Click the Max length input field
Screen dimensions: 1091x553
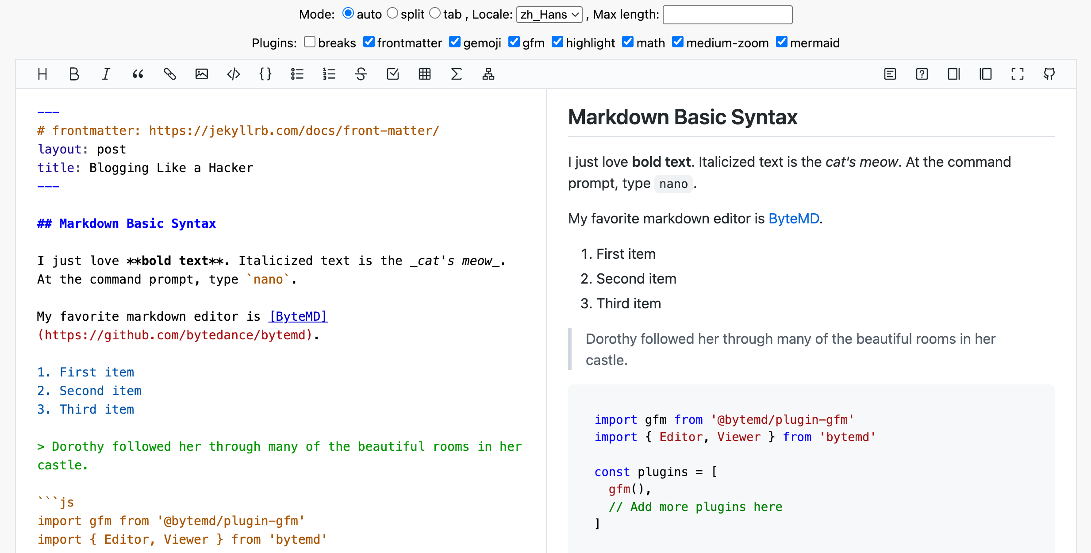click(x=727, y=15)
